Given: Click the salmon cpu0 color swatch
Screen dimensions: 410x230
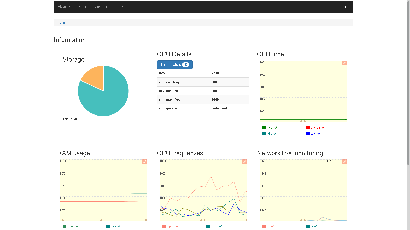Looking at the screenshot, I should (164, 226).
